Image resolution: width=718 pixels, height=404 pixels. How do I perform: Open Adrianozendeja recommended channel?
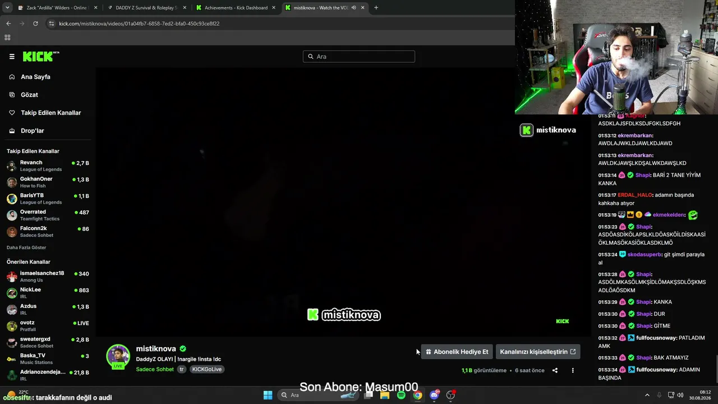point(48,375)
